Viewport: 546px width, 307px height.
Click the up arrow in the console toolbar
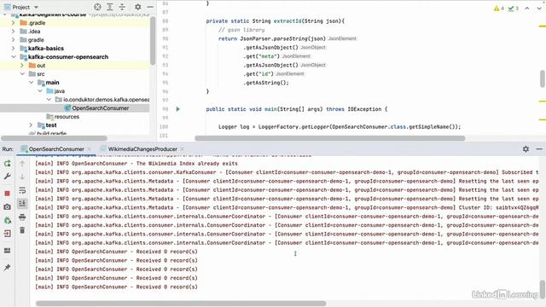22,163
